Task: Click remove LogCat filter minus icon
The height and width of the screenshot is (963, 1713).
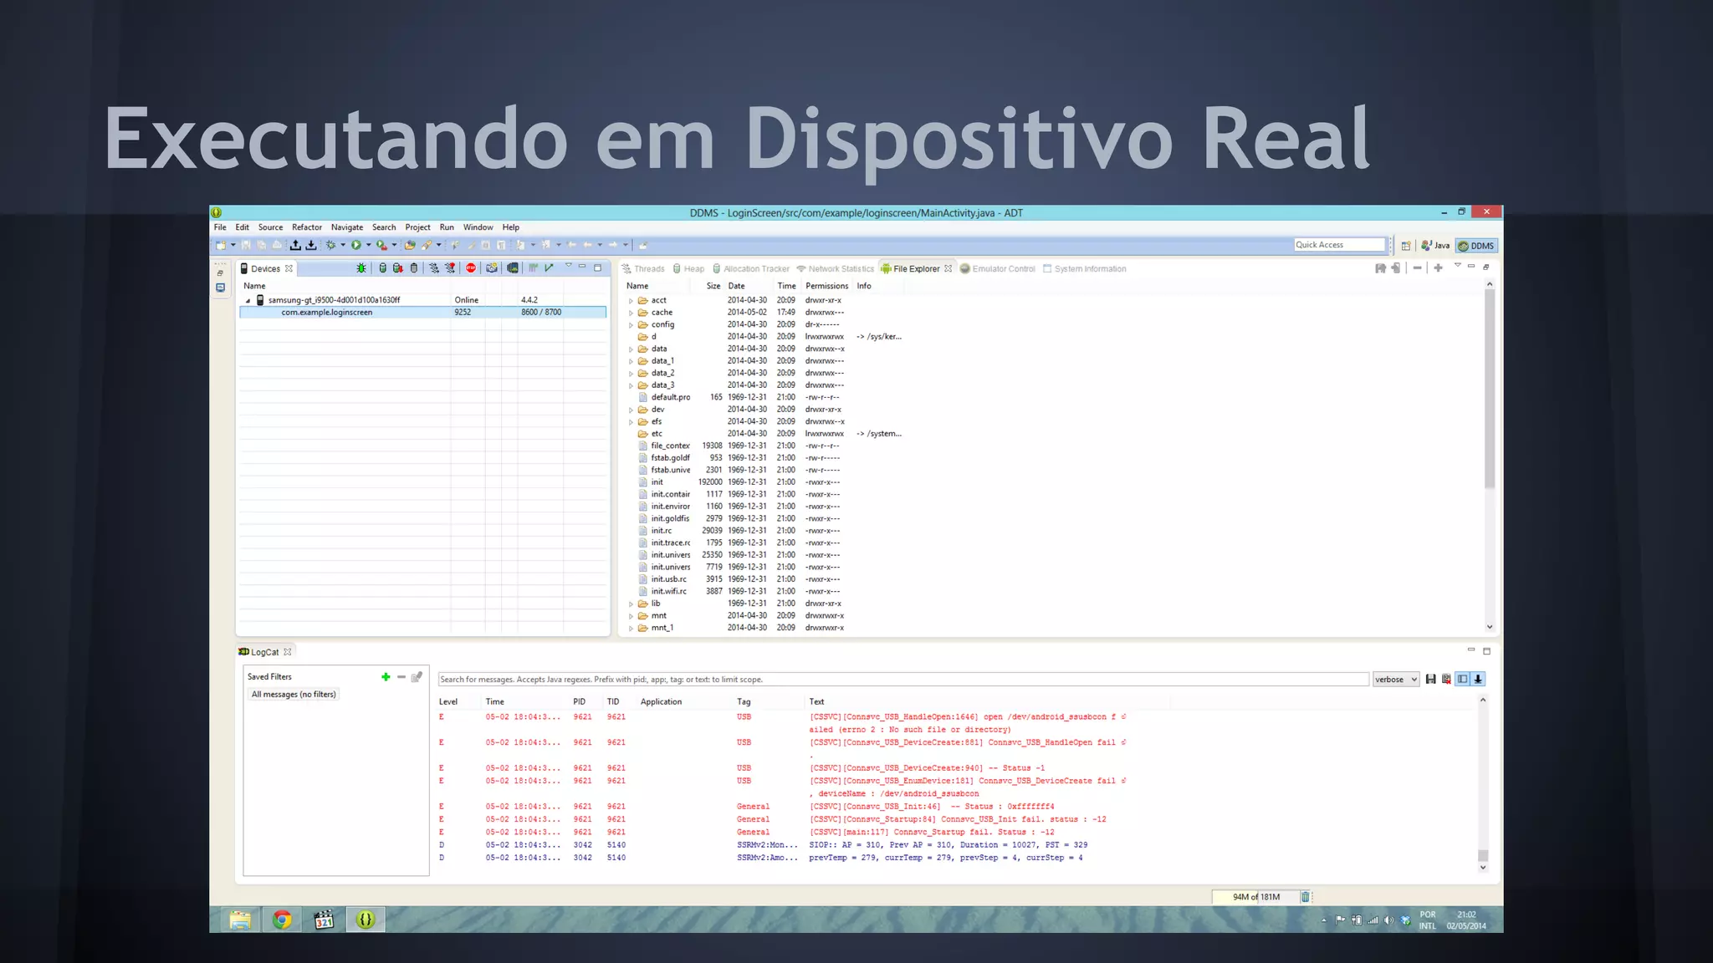Action: tap(401, 677)
